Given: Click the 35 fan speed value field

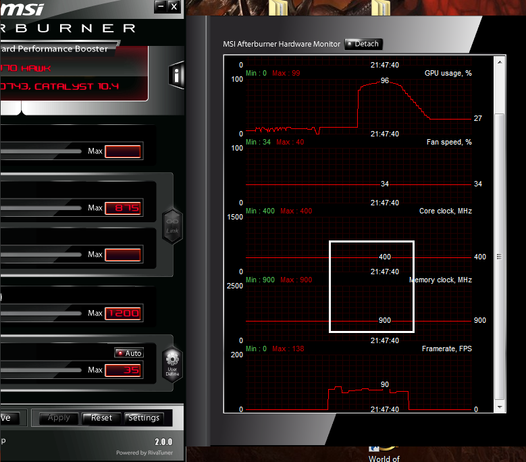Looking at the screenshot, I should click(123, 370).
